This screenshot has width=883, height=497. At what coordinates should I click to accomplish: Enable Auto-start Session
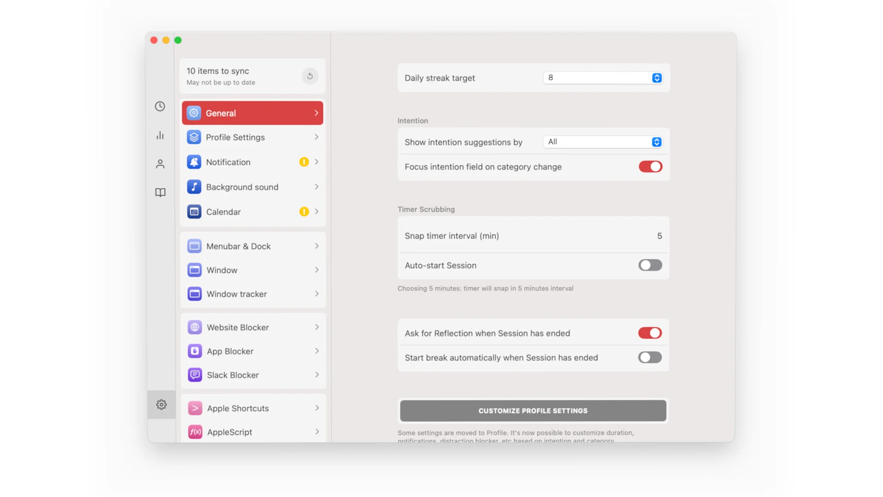650,265
